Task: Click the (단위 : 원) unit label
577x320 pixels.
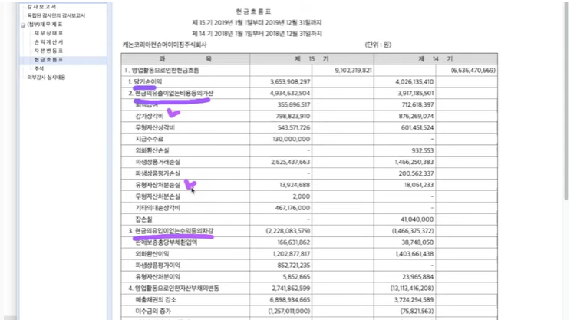Action: point(378,45)
